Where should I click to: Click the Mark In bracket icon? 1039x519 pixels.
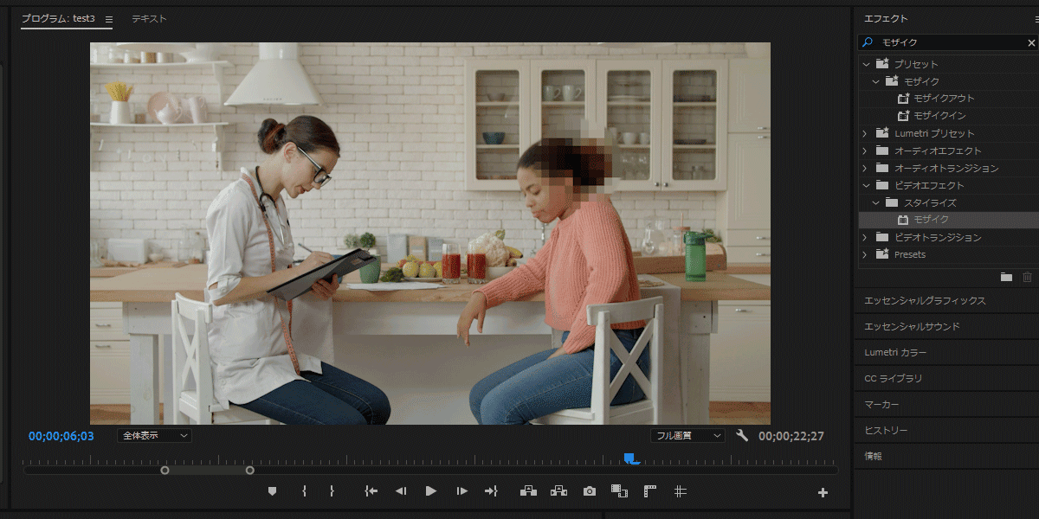pos(304,491)
